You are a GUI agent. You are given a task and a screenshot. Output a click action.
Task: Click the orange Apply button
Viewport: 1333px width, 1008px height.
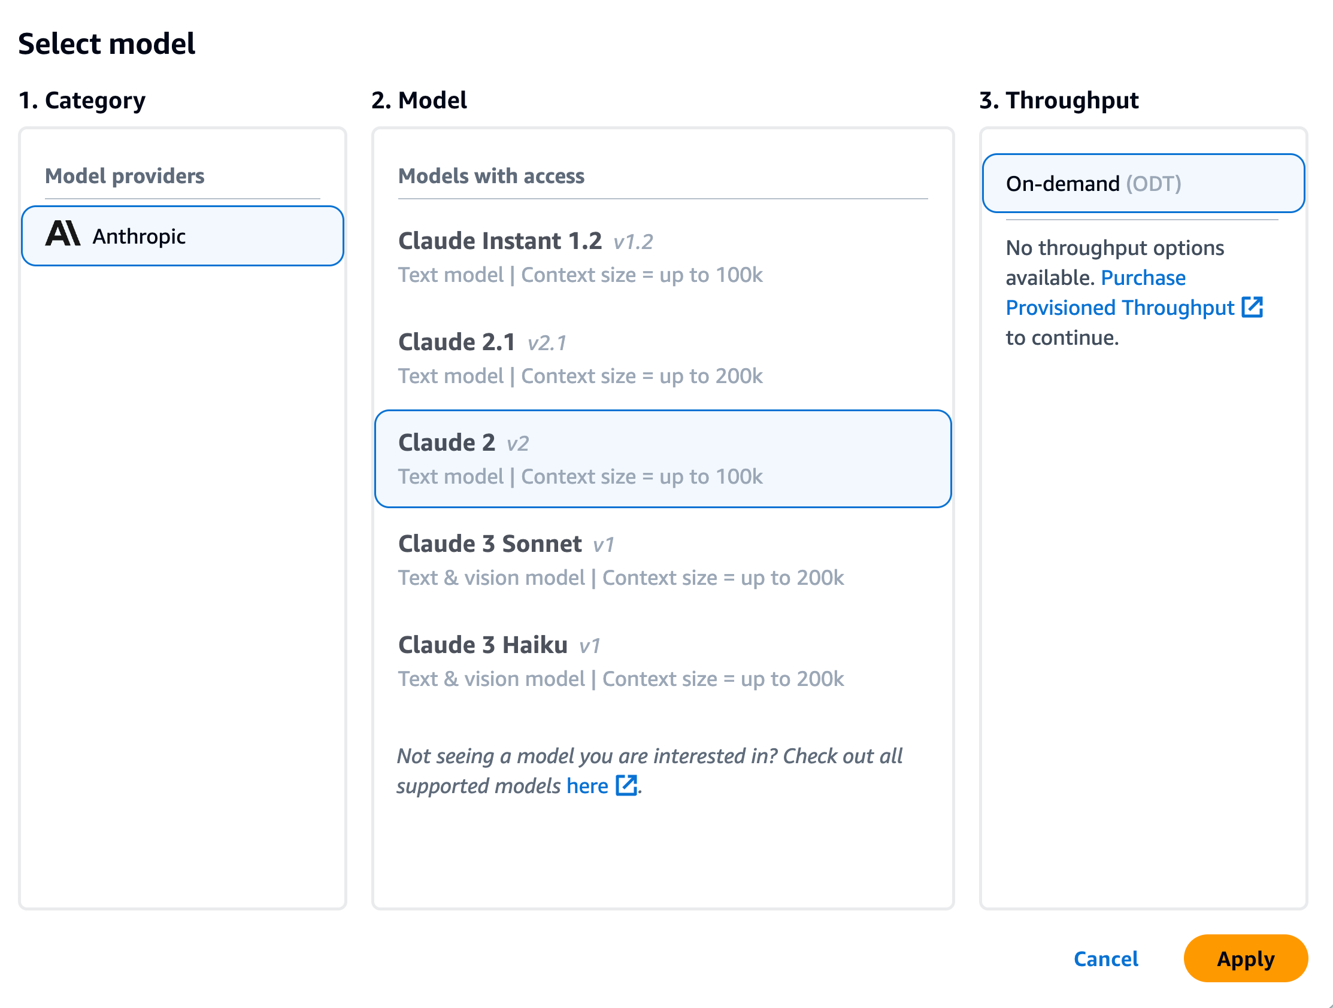pyautogui.click(x=1245, y=958)
